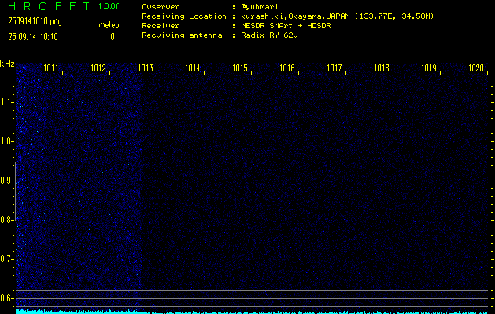The height and width of the screenshot is (314, 495).
Task: Click the 0.6 kHz axis label
Action: (x=6, y=298)
